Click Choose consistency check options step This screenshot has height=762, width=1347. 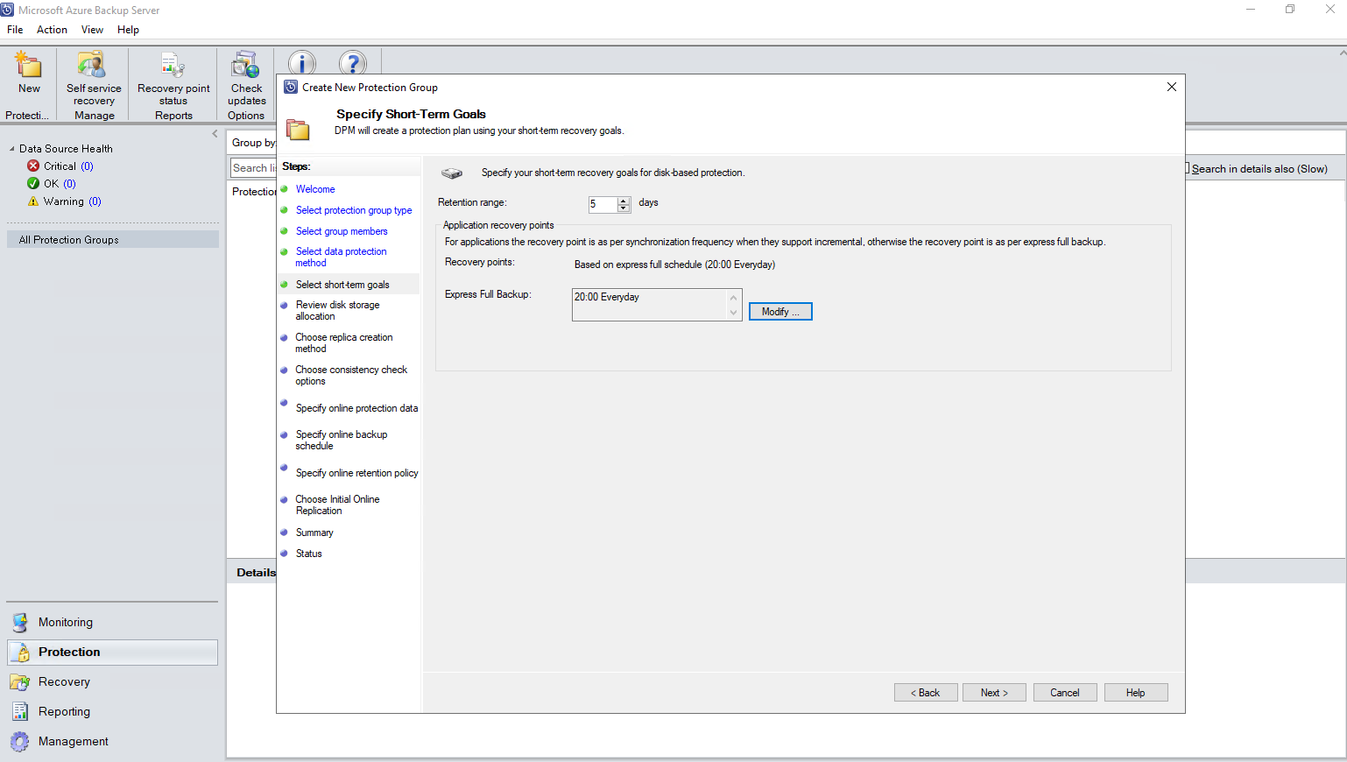[351, 375]
